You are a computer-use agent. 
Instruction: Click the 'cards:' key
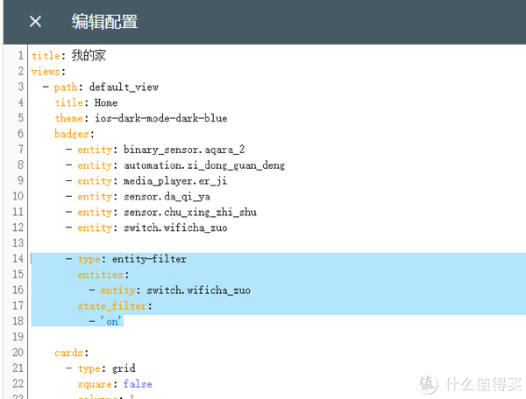click(72, 353)
